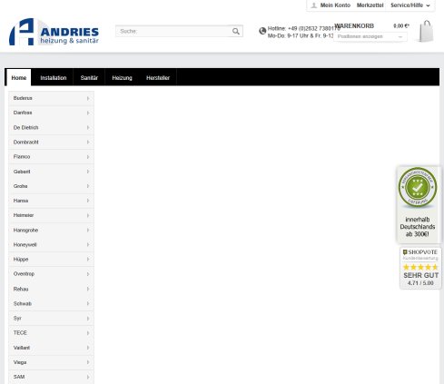444x384 pixels.
Task: Select Honeywell in the manufacturer list
Action: pos(51,245)
